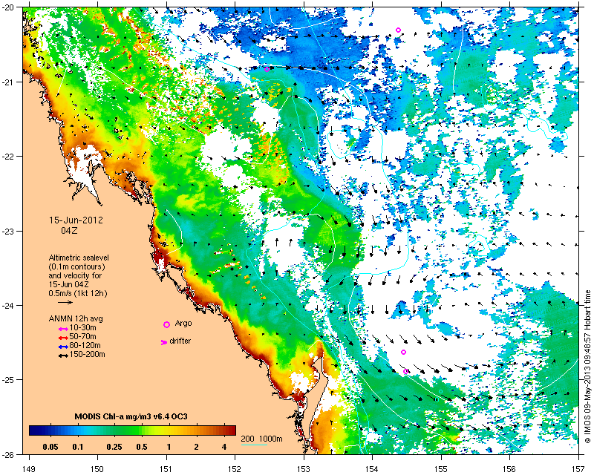Click the '50-70m' depth label
Image resolution: width=594 pixels, height=475 pixels.
coord(83,336)
